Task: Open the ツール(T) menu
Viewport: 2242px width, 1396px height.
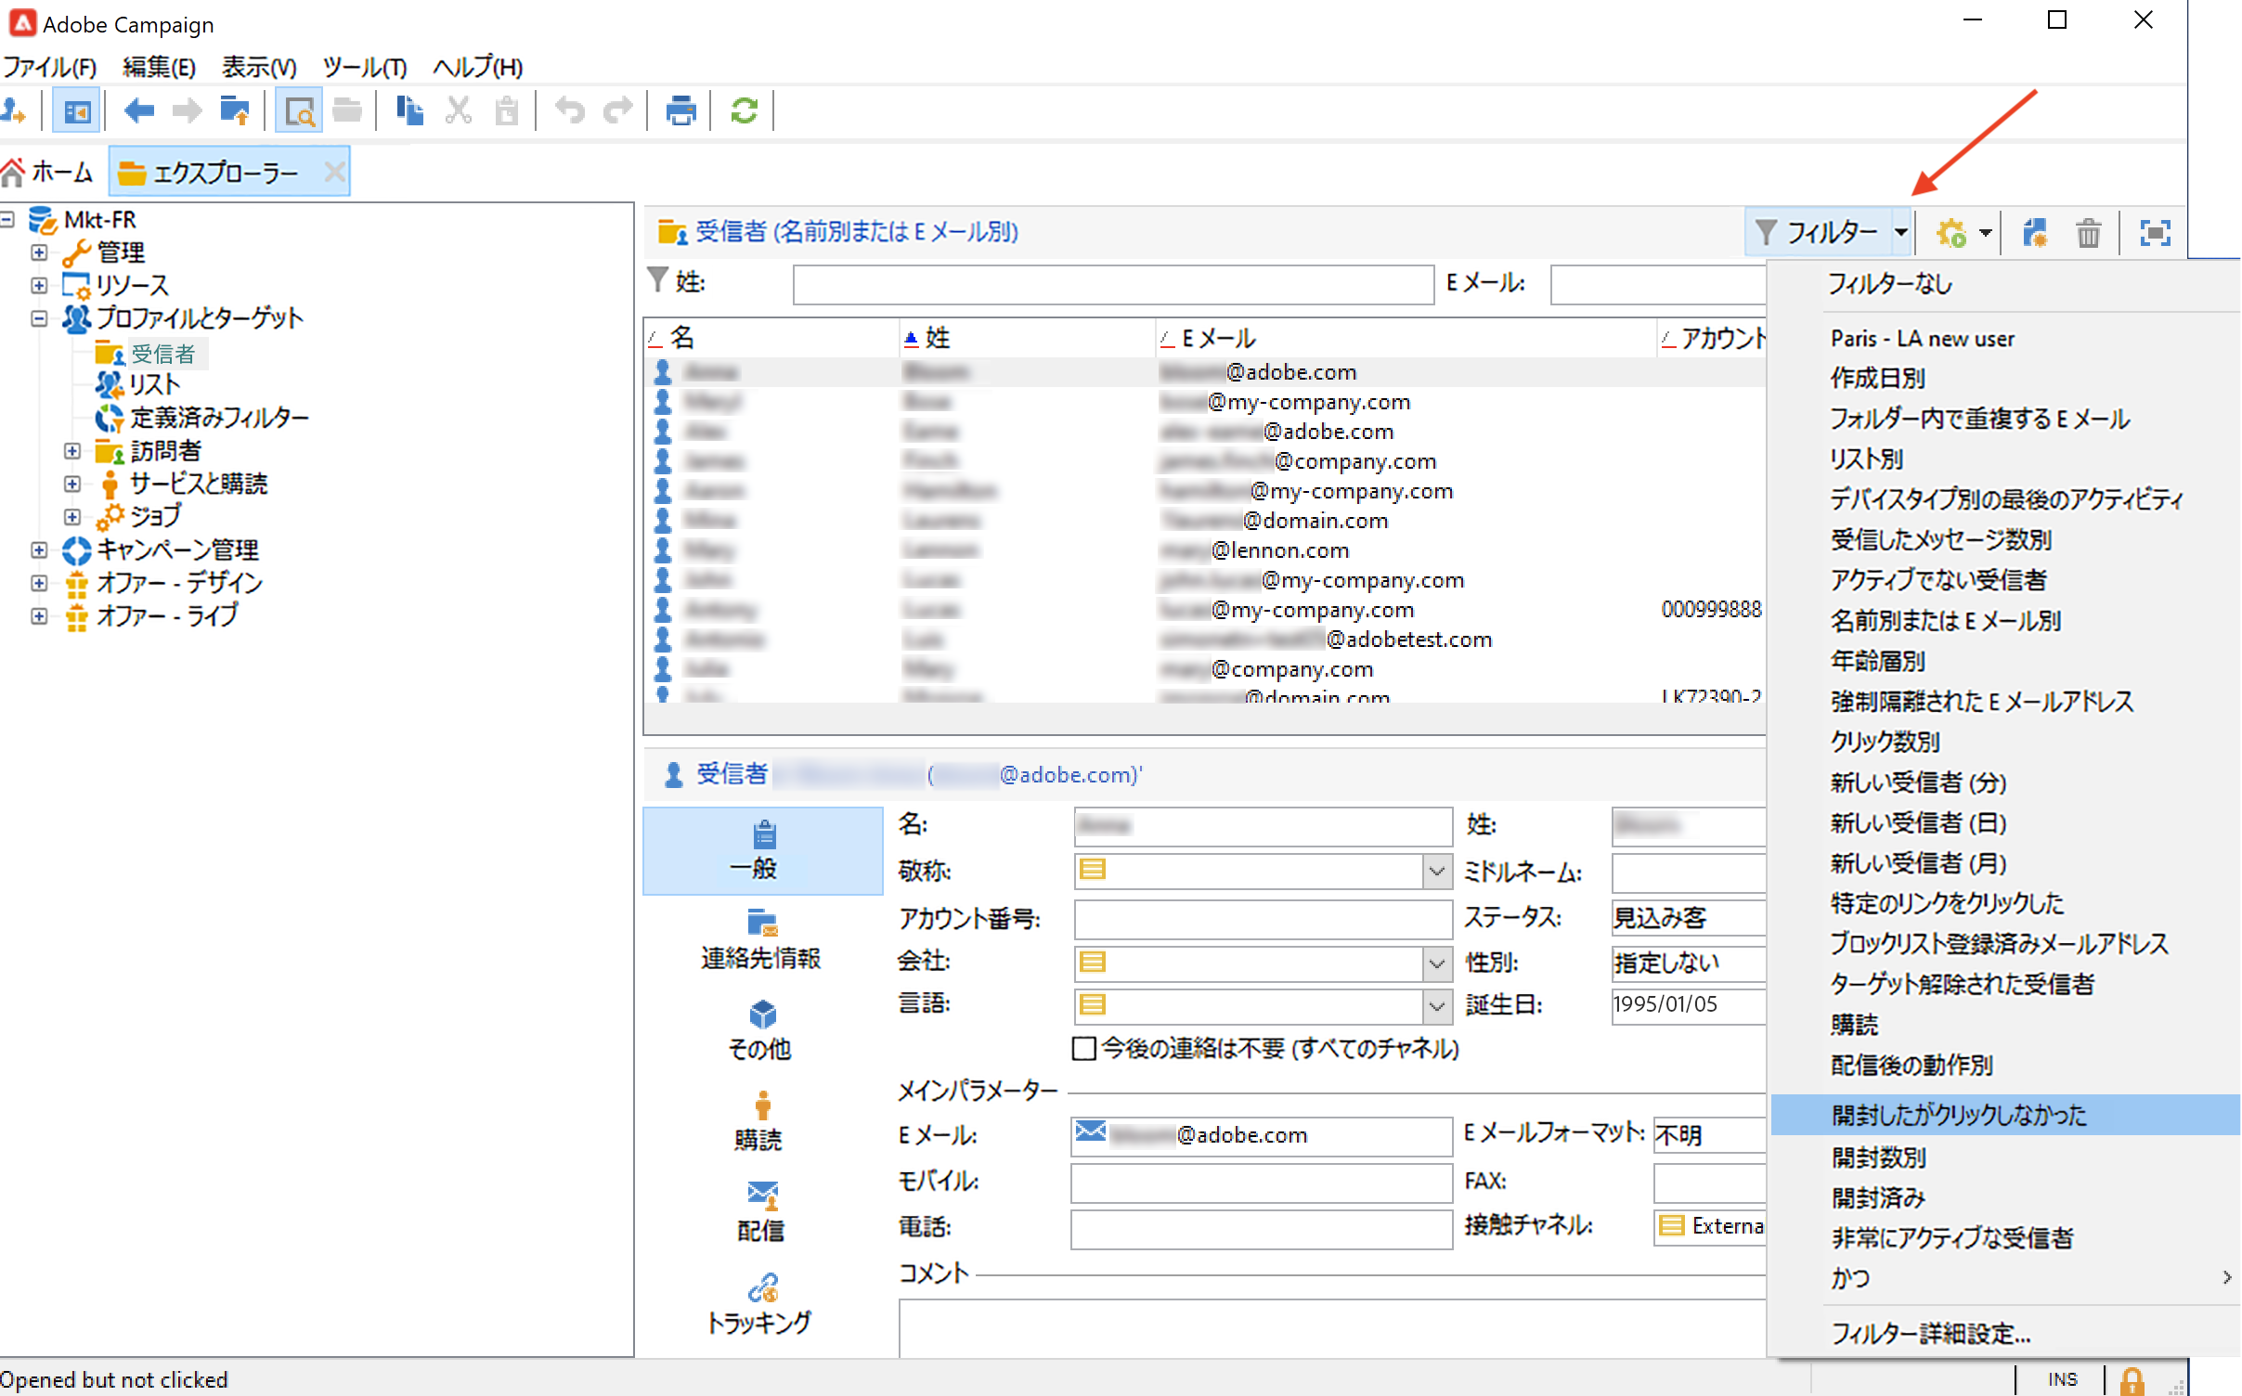Action: coord(364,67)
